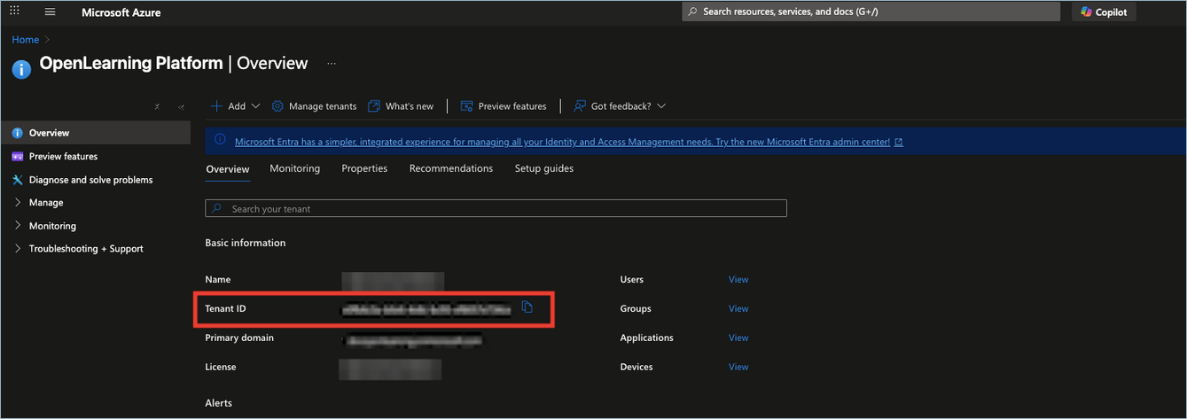The image size is (1187, 419).
Task: Open the Setup guides tab
Action: click(x=543, y=168)
